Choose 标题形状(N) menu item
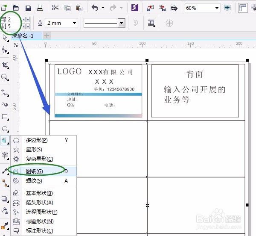Screen dimensions: 256x236 pos(44,221)
